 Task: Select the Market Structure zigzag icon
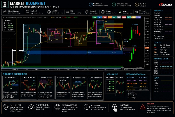click(5, 12)
